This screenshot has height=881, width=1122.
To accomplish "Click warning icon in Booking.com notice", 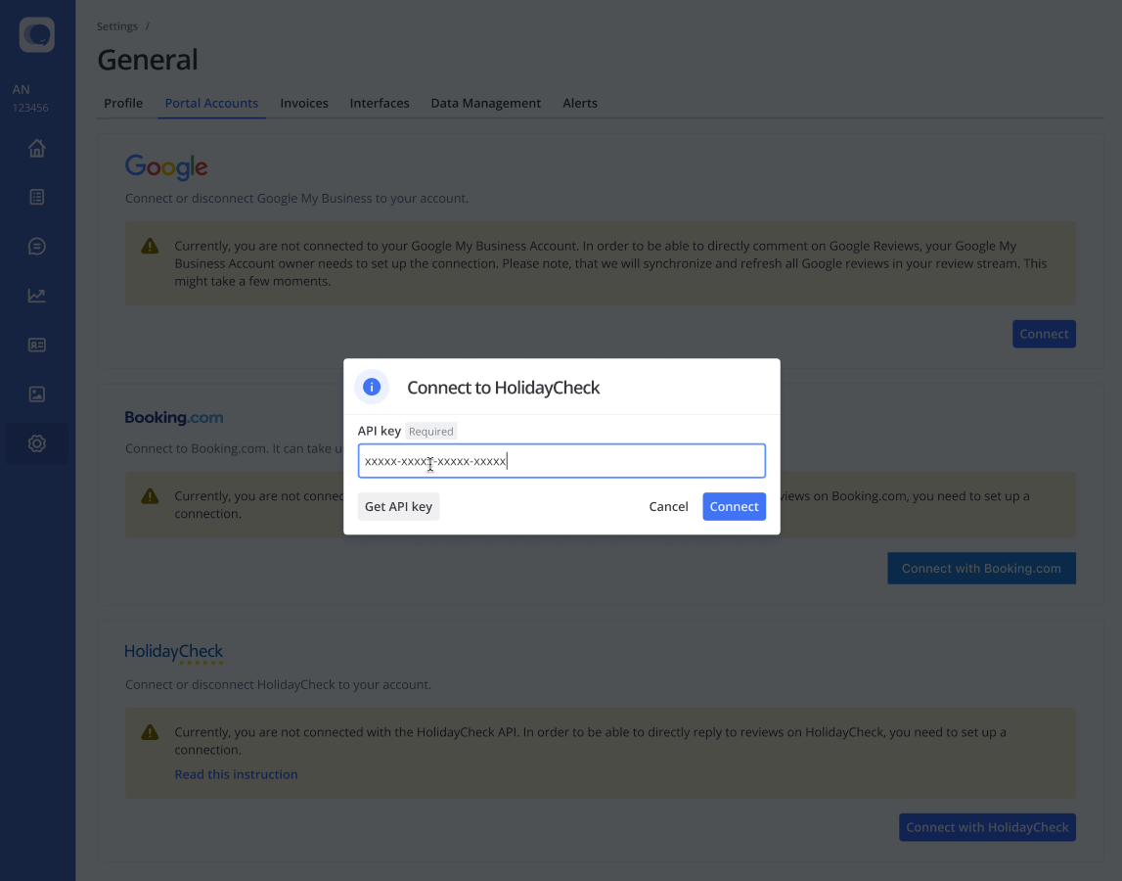I will [150, 495].
